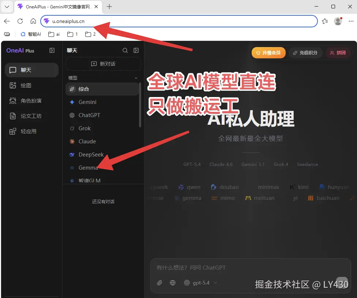Collapse the OneAI Plus main sidebar

(52, 50)
